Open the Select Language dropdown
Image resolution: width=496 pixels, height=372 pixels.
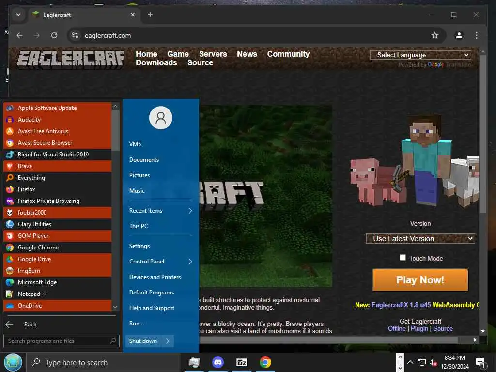420,55
